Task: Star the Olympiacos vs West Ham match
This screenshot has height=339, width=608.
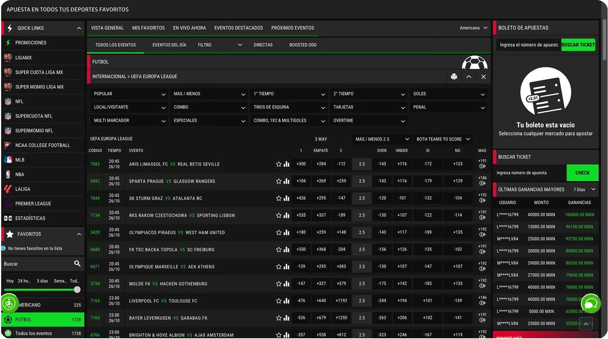Action: click(x=279, y=232)
